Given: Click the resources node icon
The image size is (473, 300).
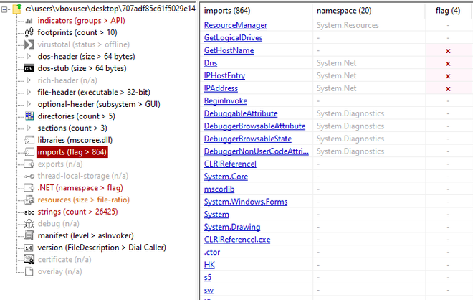Looking at the screenshot, I should pos(29,200).
